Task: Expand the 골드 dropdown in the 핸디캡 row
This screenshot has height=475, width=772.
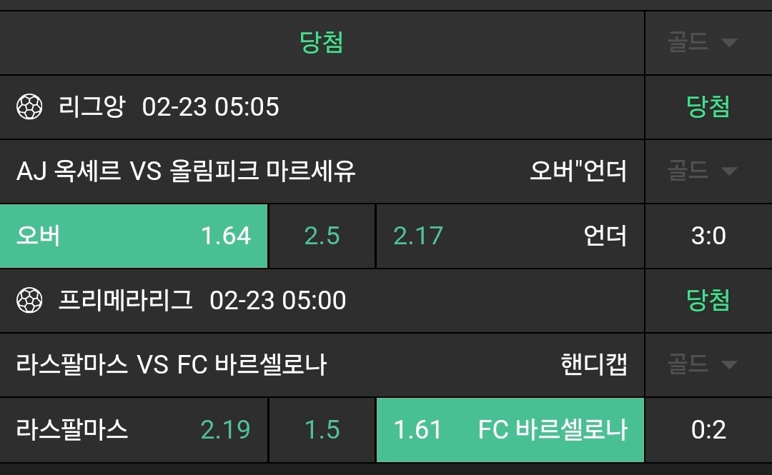Action: (708, 365)
